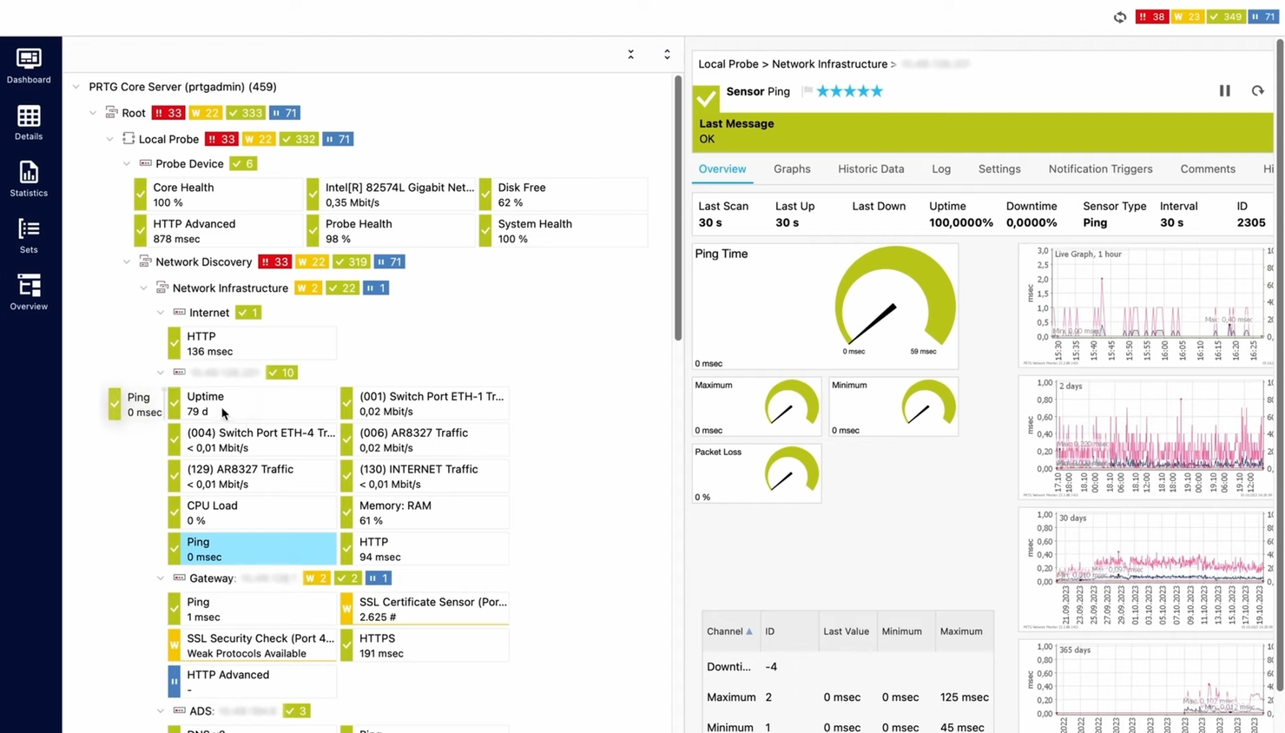Switch to the Graphs tab
The width and height of the screenshot is (1285, 733).
point(791,168)
